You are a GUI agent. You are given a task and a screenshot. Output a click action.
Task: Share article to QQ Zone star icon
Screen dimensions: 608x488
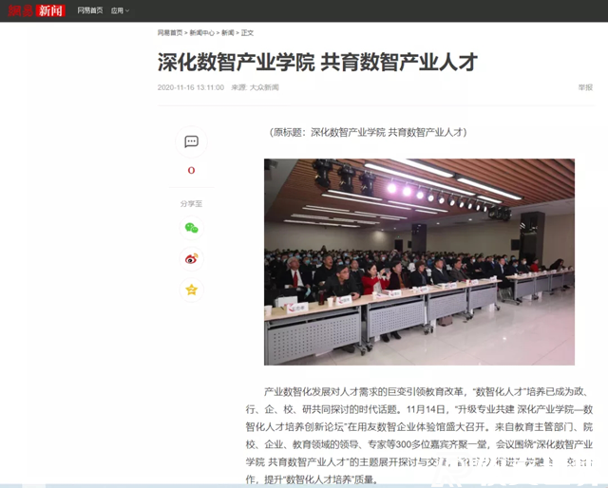(191, 290)
